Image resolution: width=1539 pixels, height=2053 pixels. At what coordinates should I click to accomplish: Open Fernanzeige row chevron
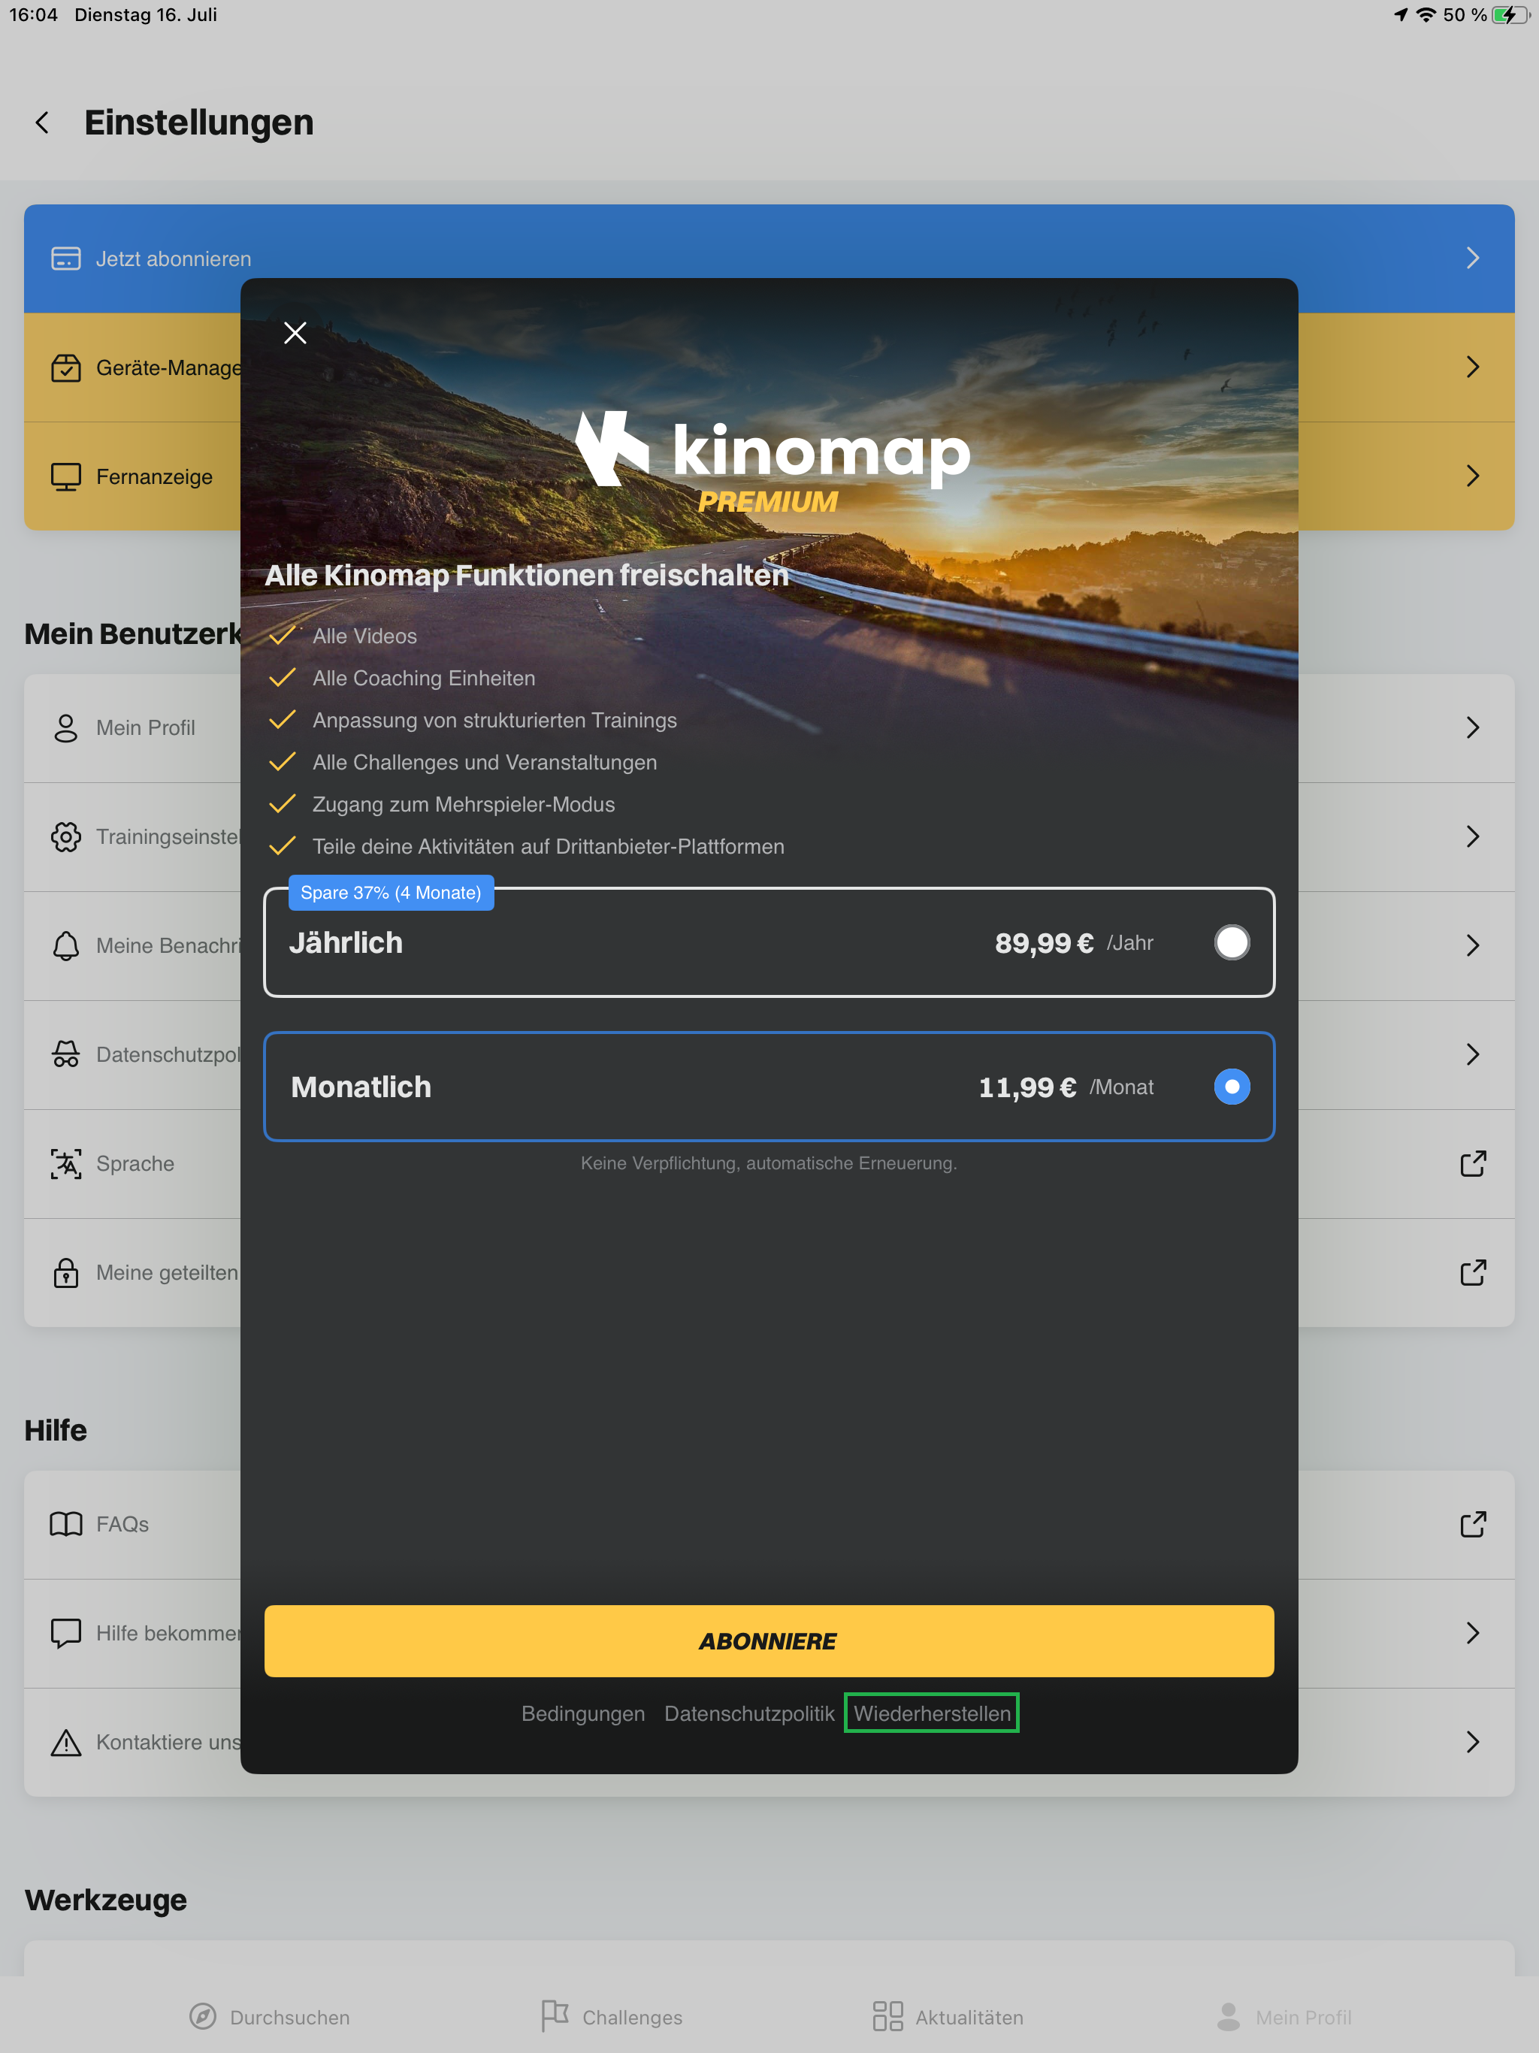(x=1473, y=477)
